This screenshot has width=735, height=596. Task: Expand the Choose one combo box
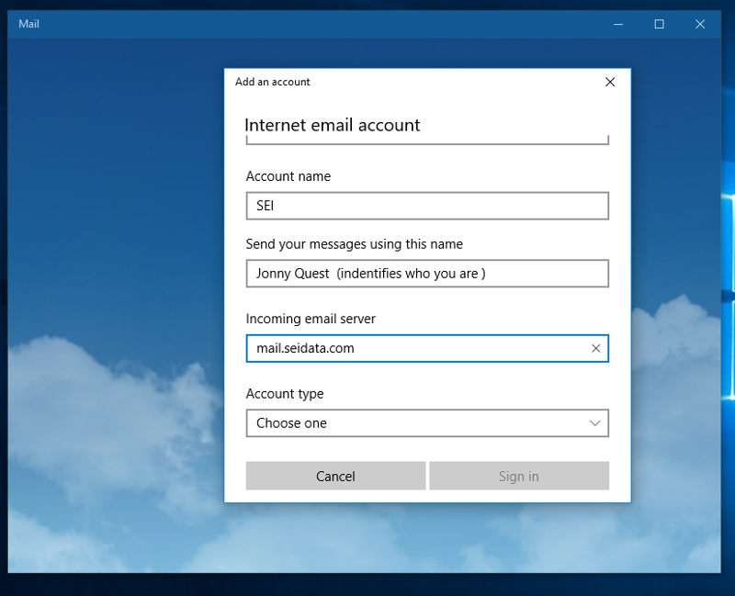click(427, 423)
